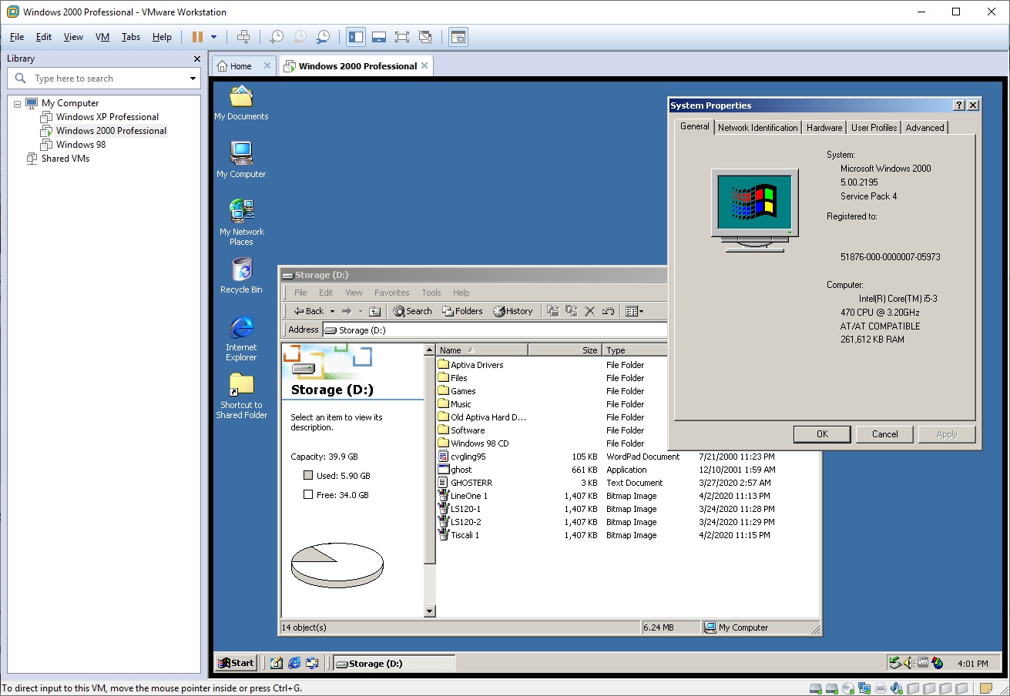Click Recycle Bin desktop icon

(x=241, y=276)
